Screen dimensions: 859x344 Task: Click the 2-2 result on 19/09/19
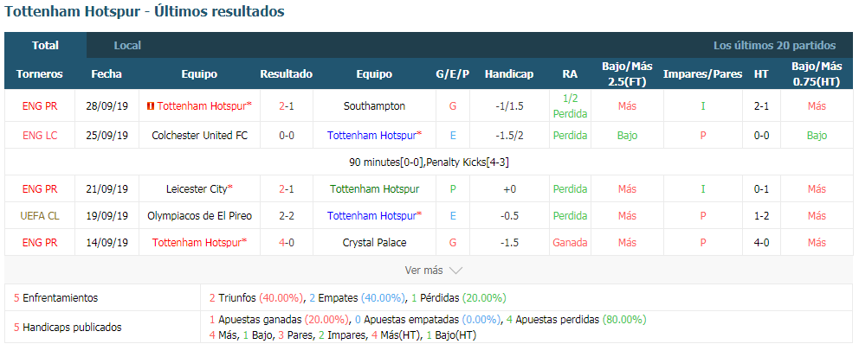coord(287,215)
